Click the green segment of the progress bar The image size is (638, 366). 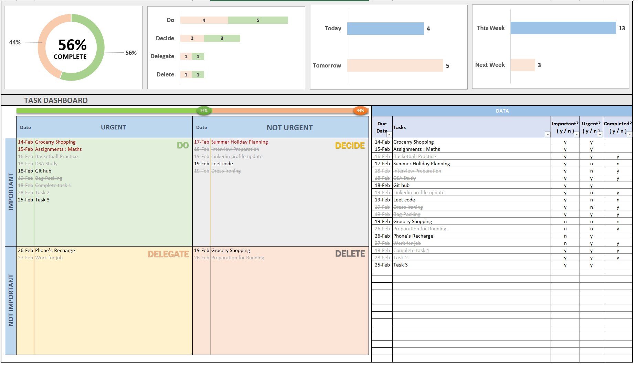tap(103, 111)
